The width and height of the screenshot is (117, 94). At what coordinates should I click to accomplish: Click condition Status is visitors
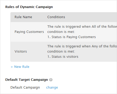coord(63,57)
